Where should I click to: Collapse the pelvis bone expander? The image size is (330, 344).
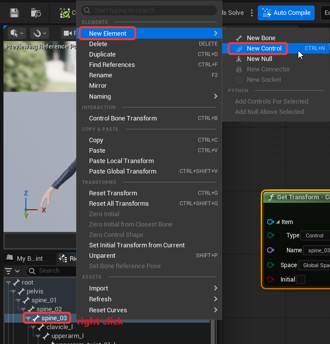(x=13, y=291)
